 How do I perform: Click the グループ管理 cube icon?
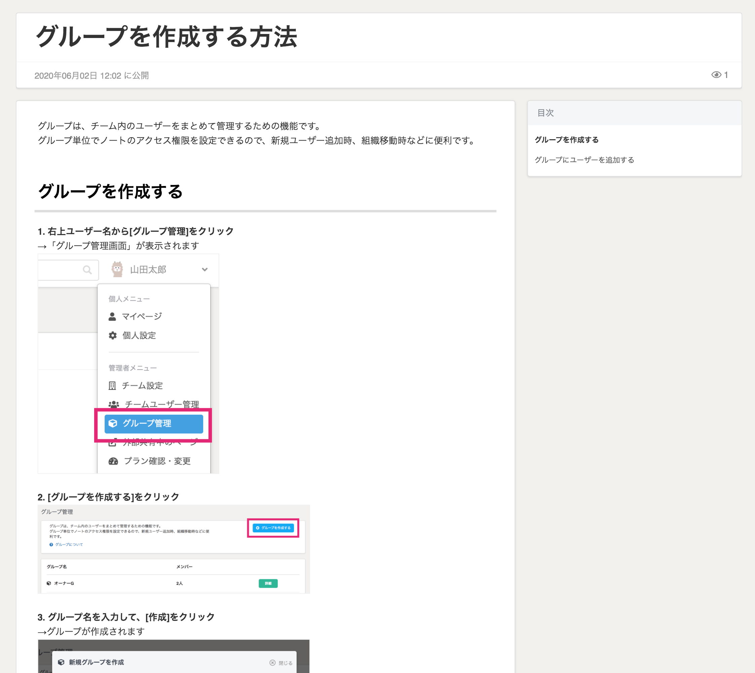coord(113,423)
